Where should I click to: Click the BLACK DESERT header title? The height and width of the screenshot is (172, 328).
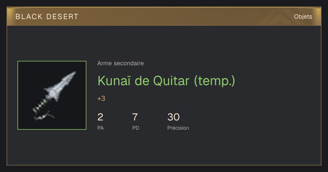(47, 17)
